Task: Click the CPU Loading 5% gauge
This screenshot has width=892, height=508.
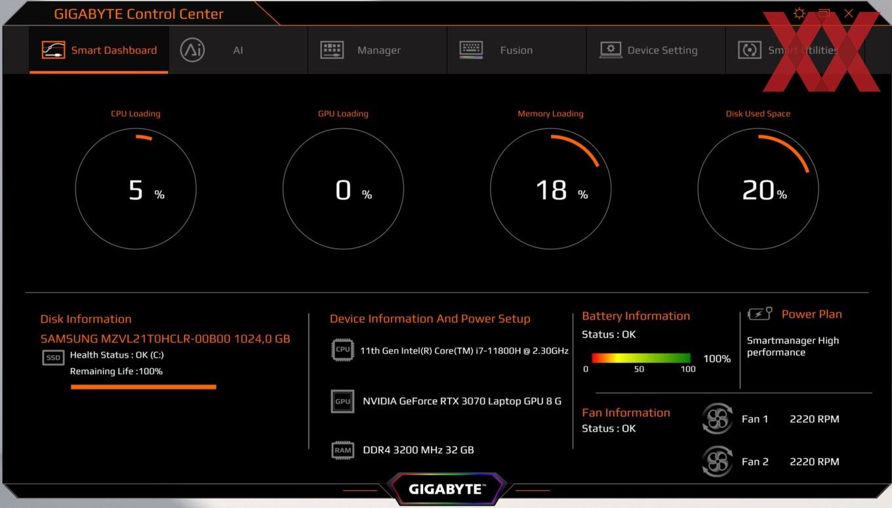Action: tap(136, 189)
